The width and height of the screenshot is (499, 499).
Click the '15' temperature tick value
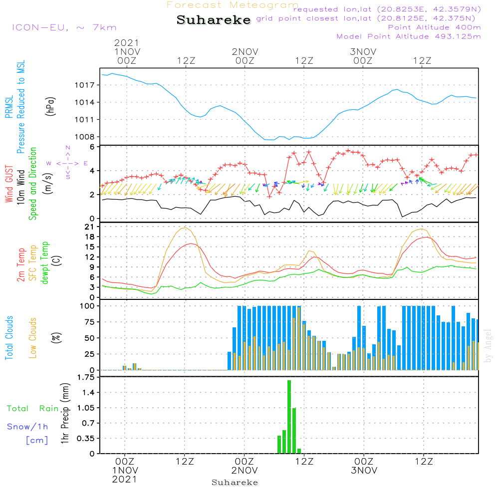pyautogui.click(x=89, y=247)
